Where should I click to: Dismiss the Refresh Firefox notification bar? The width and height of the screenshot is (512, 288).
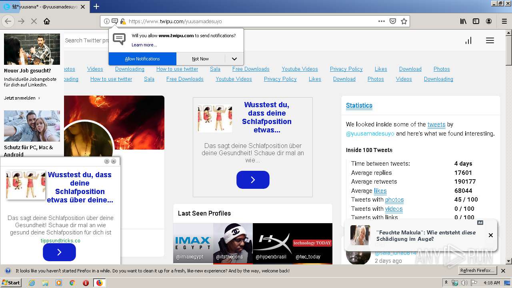(503, 271)
